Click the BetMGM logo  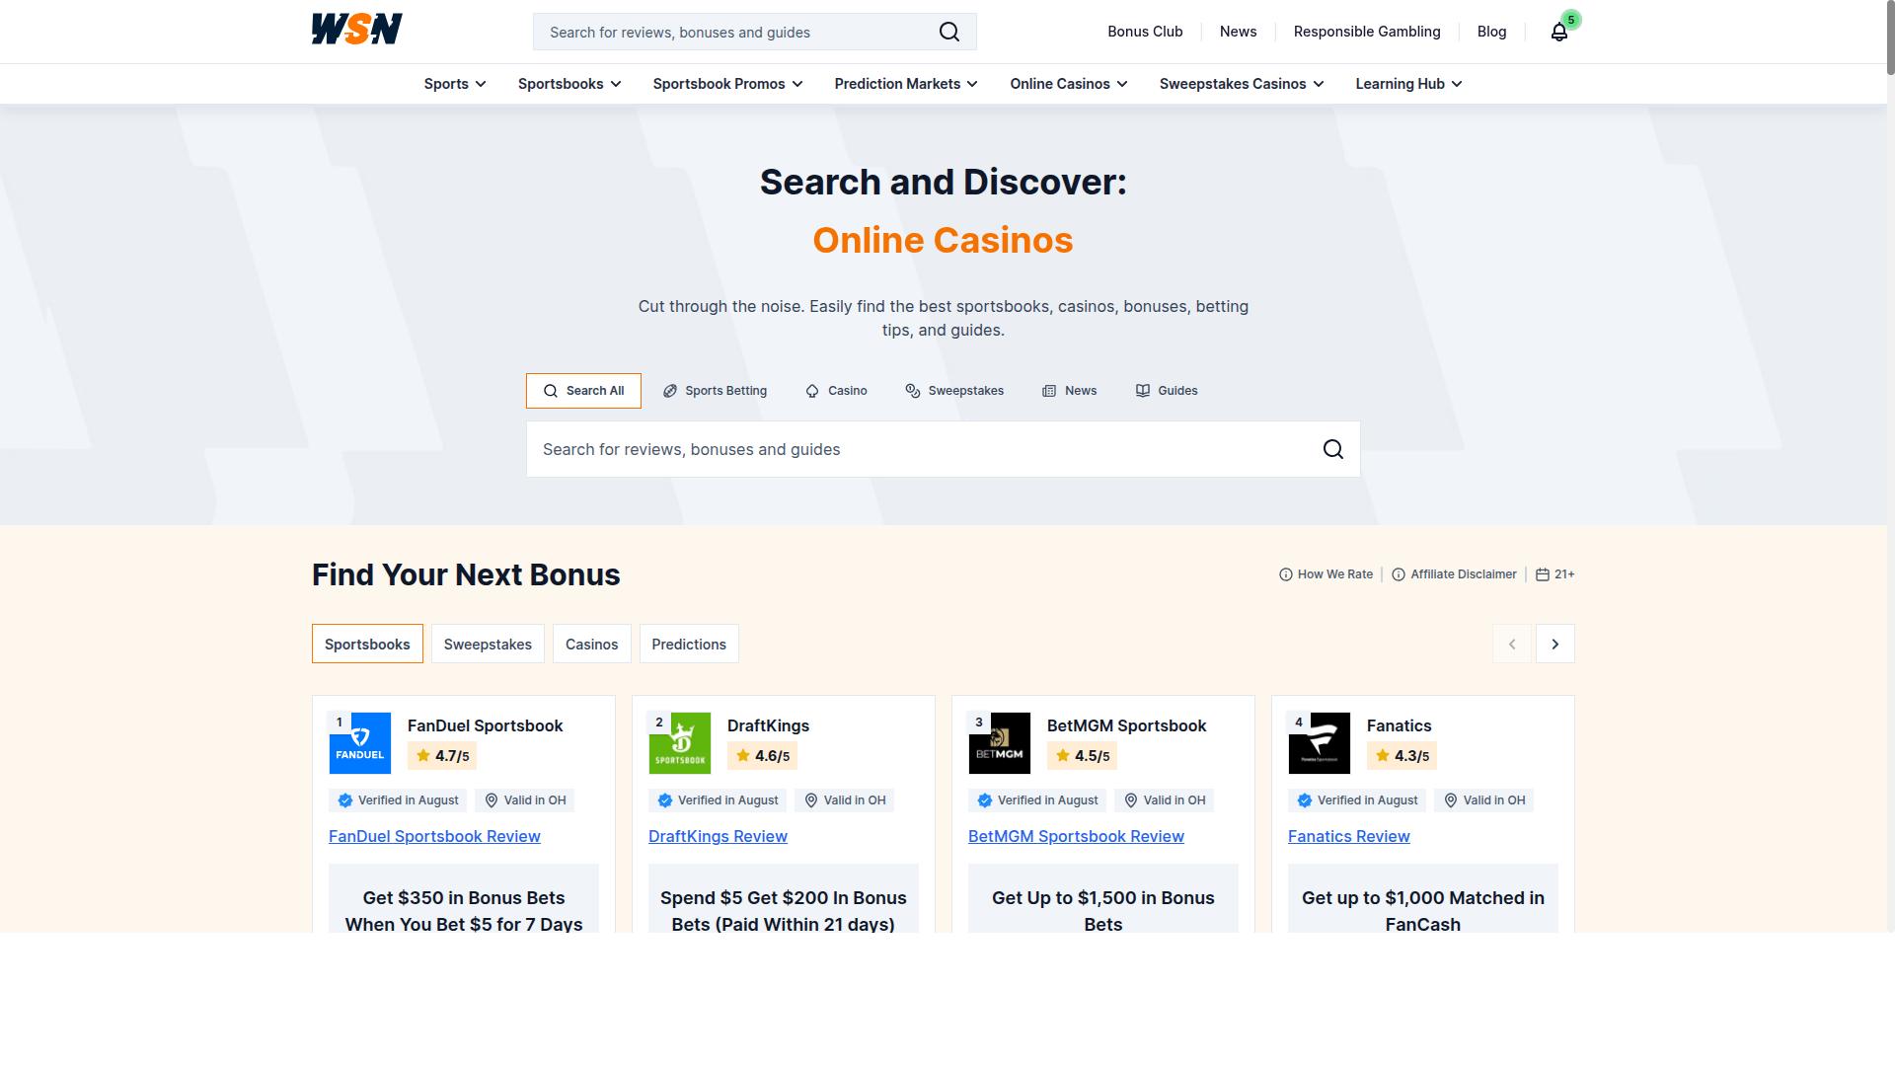tap(1000, 743)
